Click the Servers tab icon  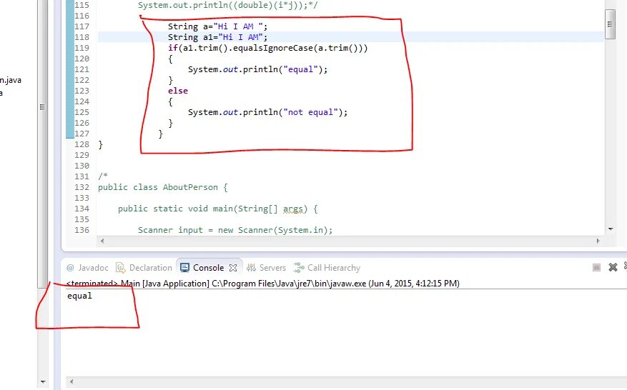(x=251, y=268)
